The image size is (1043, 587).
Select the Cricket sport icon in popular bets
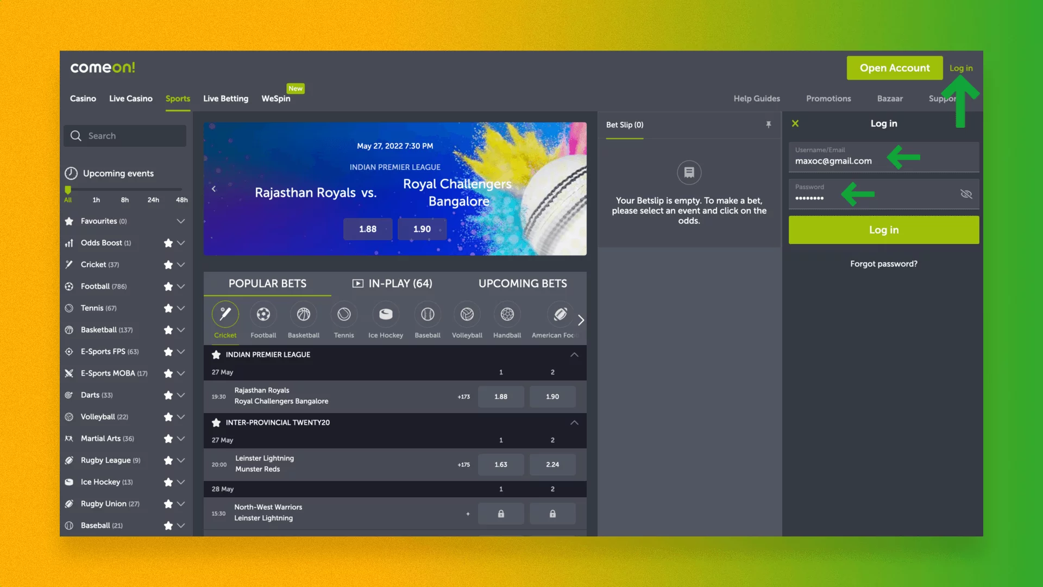[x=225, y=314]
